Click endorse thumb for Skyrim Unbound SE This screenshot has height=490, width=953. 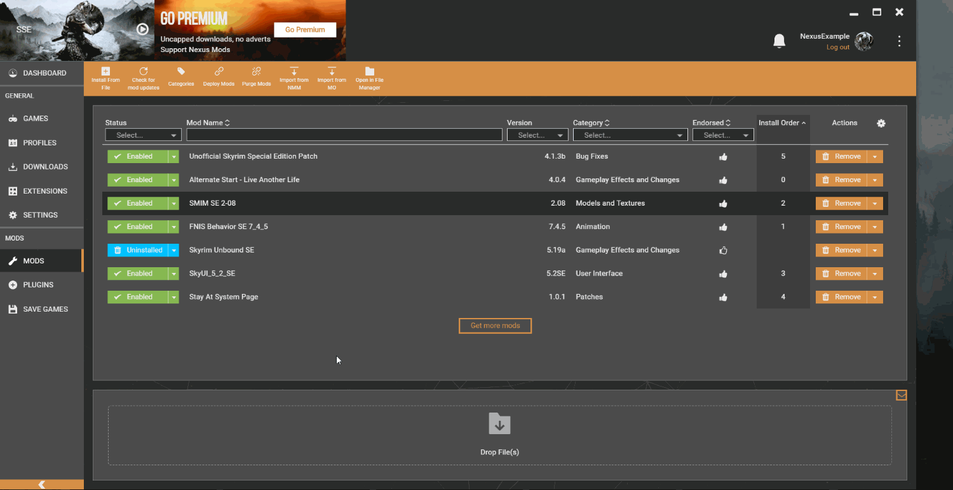(723, 251)
